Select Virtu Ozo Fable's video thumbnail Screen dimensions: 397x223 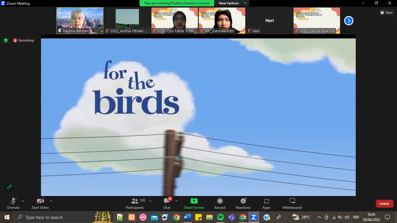(x=175, y=21)
